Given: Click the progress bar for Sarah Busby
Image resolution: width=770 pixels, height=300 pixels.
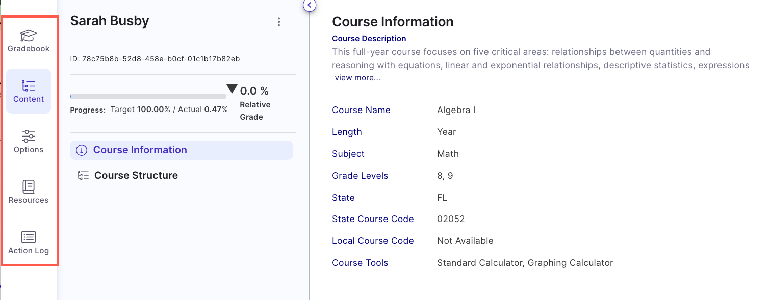Looking at the screenshot, I should coord(148,96).
